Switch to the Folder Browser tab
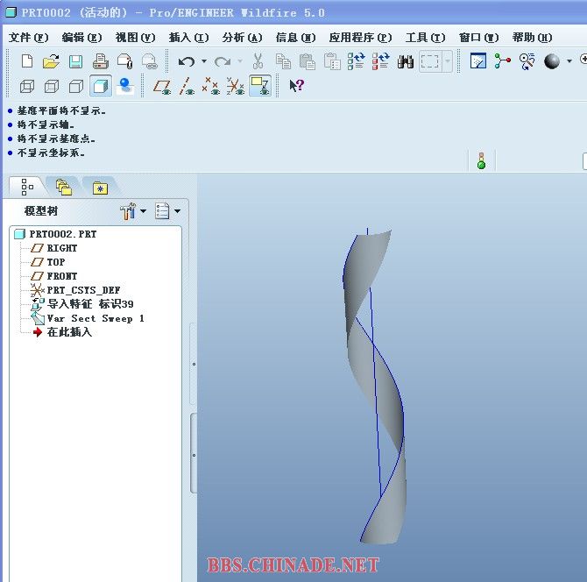The height and width of the screenshot is (582, 587). point(63,187)
